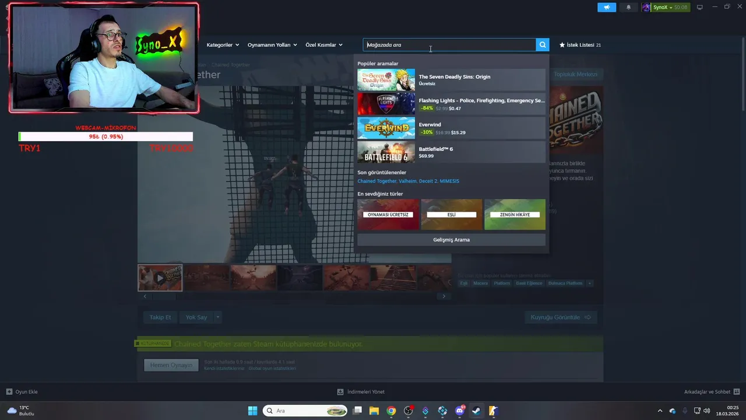This screenshot has height=420, width=746.
Task: Click the friends chat icon at bottom right
Action: tap(737, 391)
